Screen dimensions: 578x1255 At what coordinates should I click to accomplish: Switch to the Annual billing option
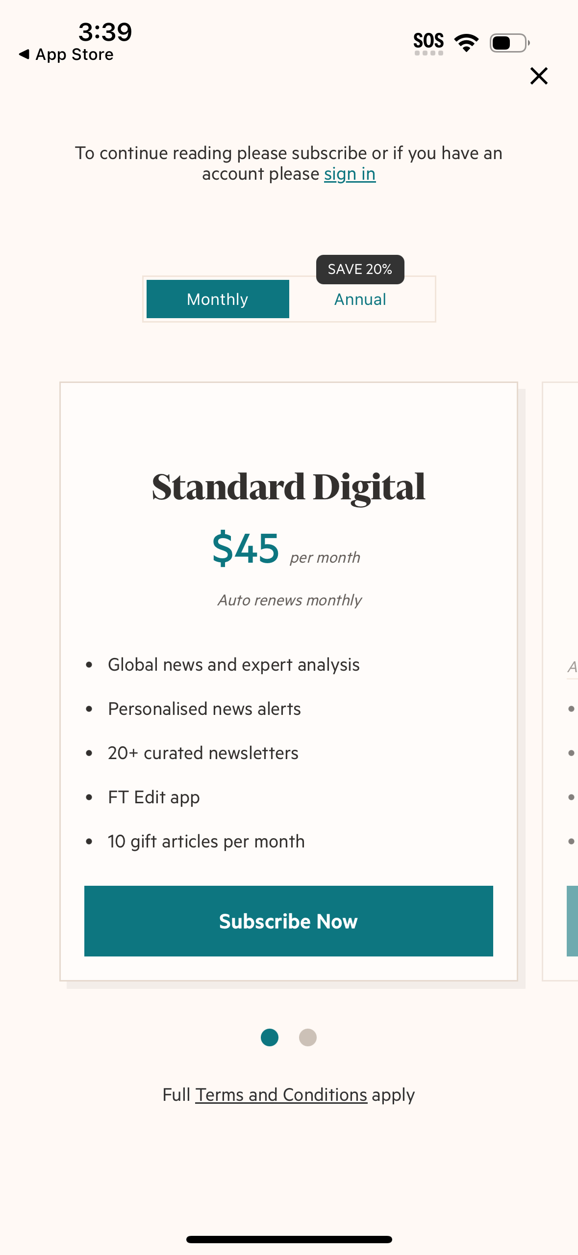click(360, 299)
